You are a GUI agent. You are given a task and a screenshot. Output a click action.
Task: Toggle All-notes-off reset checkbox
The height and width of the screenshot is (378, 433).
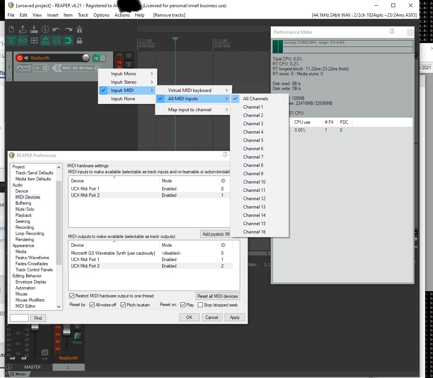(92, 305)
